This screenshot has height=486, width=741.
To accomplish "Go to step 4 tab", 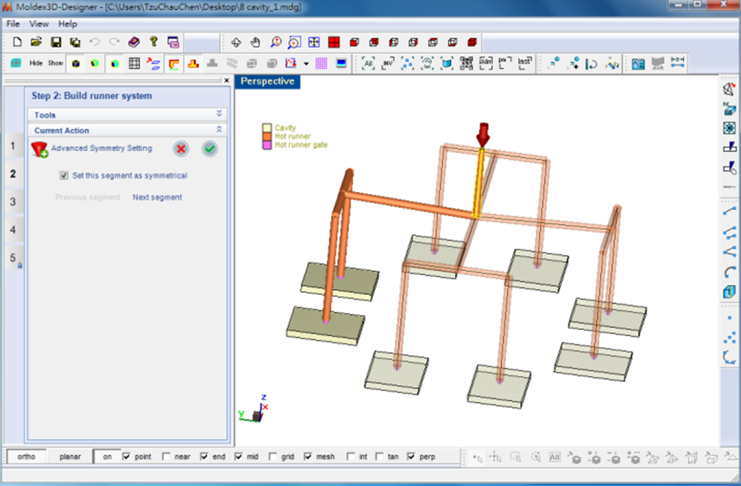I will click(14, 230).
